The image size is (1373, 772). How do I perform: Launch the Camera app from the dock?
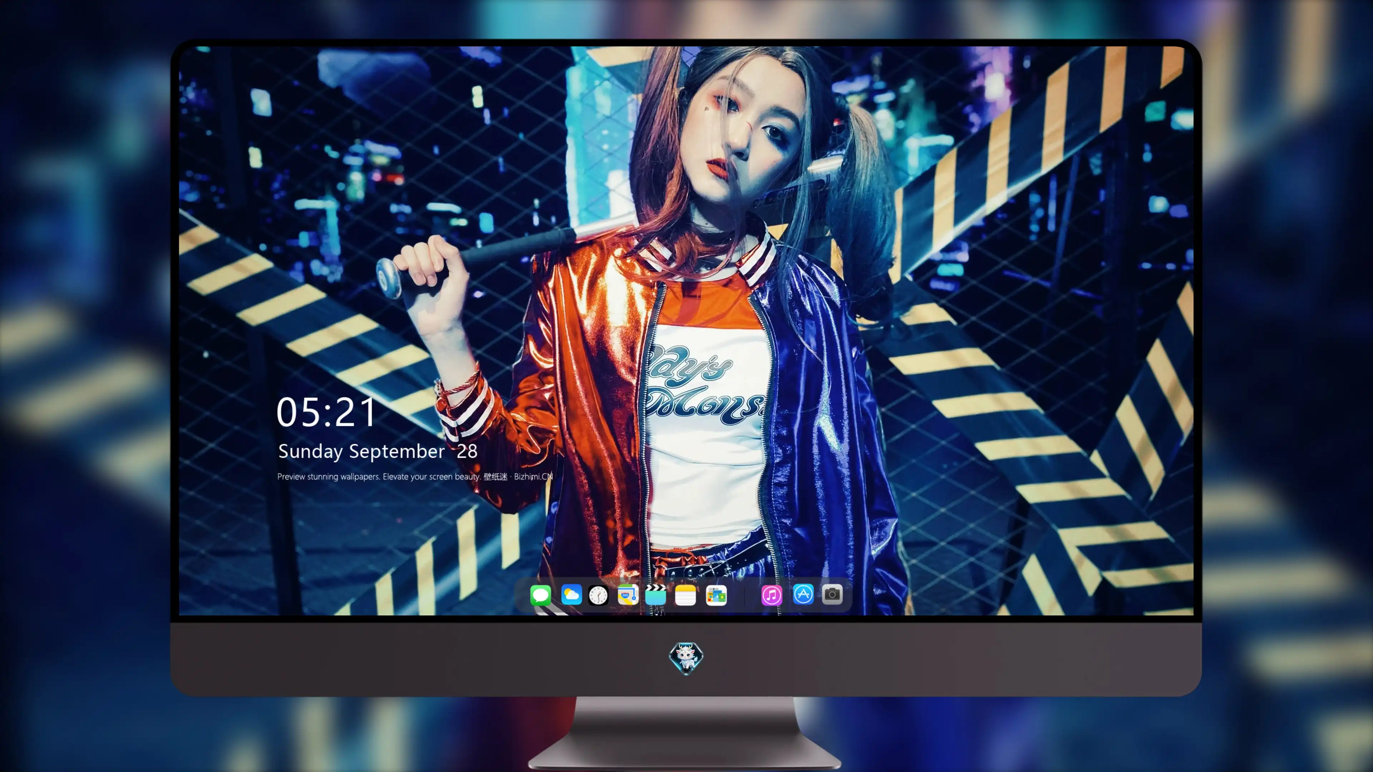point(832,595)
